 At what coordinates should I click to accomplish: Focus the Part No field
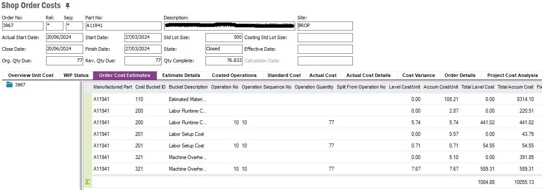coord(123,26)
